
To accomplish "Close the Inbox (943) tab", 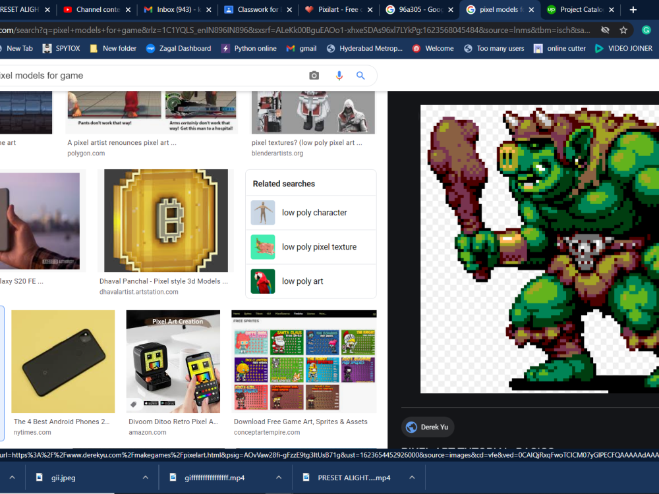I will [209, 10].
